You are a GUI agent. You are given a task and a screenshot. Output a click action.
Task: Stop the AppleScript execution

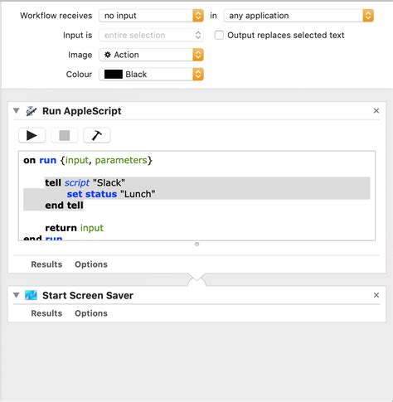click(x=65, y=135)
